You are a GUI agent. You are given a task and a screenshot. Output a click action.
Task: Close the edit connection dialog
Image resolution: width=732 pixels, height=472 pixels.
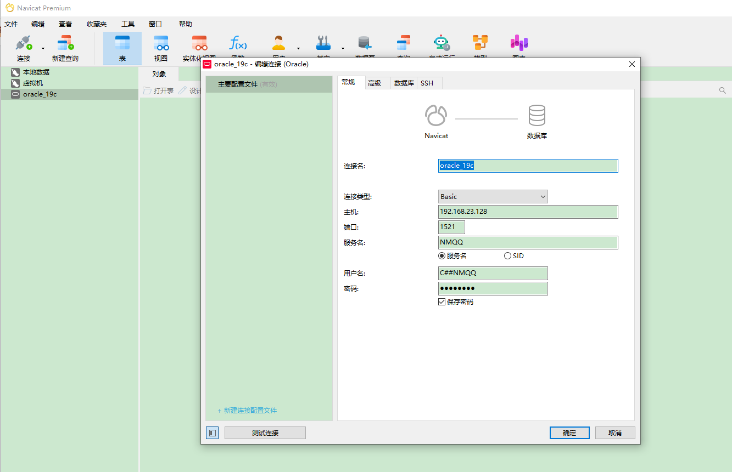[x=632, y=64]
